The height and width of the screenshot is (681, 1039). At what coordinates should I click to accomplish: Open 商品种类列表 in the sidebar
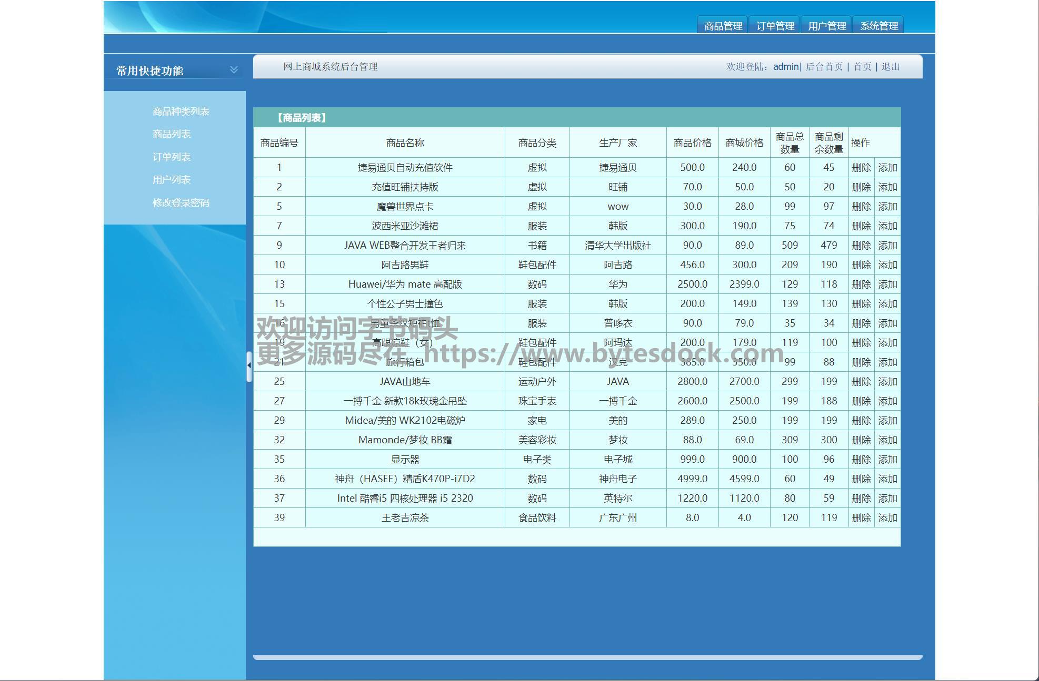[181, 111]
